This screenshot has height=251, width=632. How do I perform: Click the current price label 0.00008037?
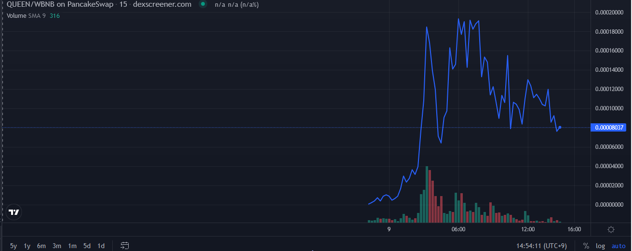tap(610, 128)
